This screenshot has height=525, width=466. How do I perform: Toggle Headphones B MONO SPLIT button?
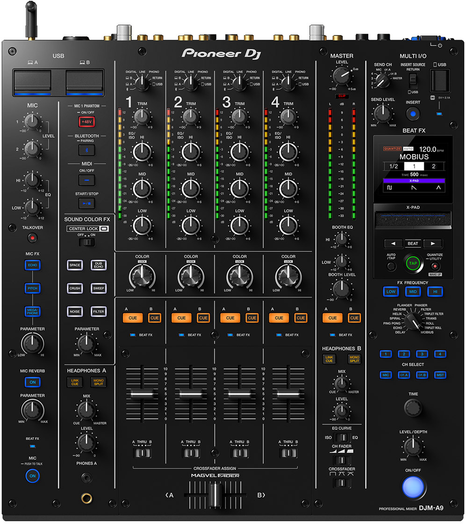click(x=354, y=359)
